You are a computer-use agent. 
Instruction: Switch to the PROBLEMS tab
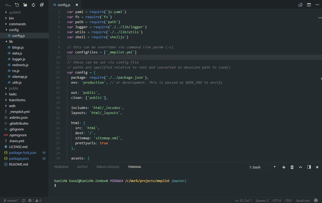pyautogui.click(x=61, y=167)
